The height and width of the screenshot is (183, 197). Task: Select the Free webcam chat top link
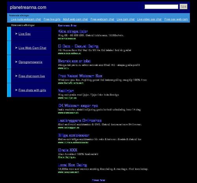(102, 19)
